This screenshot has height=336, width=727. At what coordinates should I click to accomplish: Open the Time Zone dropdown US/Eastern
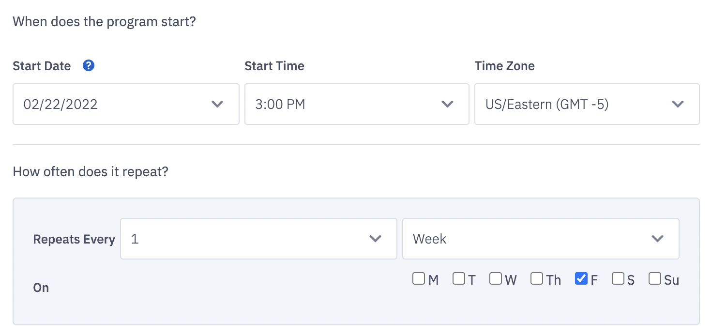587,104
